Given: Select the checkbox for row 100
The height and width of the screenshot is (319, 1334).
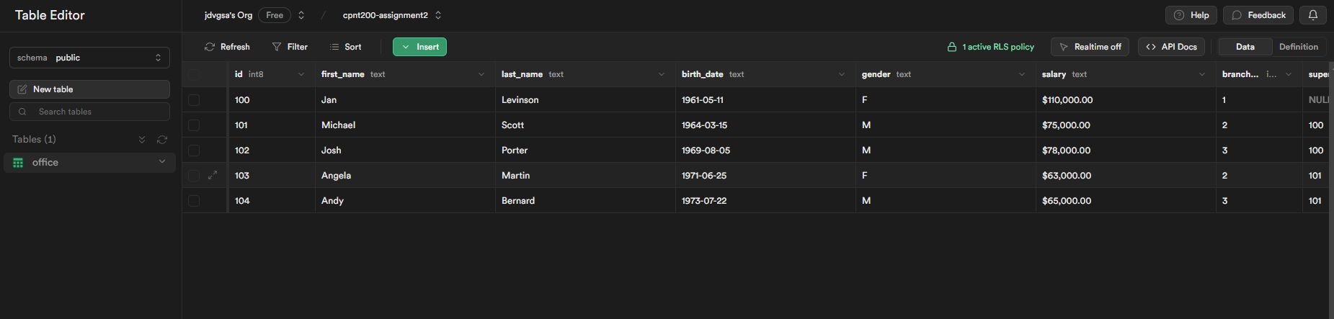Looking at the screenshot, I should 194,100.
